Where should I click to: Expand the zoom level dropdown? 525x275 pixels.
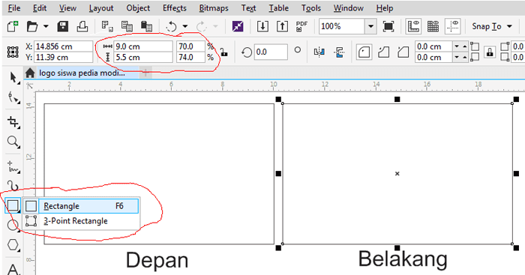370,26
